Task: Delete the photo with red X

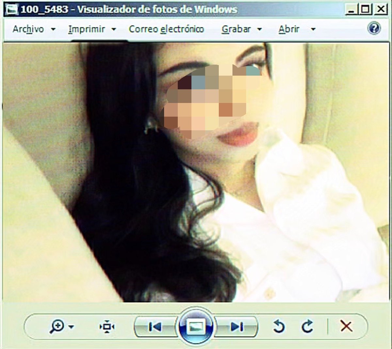Action: (346, 326)
